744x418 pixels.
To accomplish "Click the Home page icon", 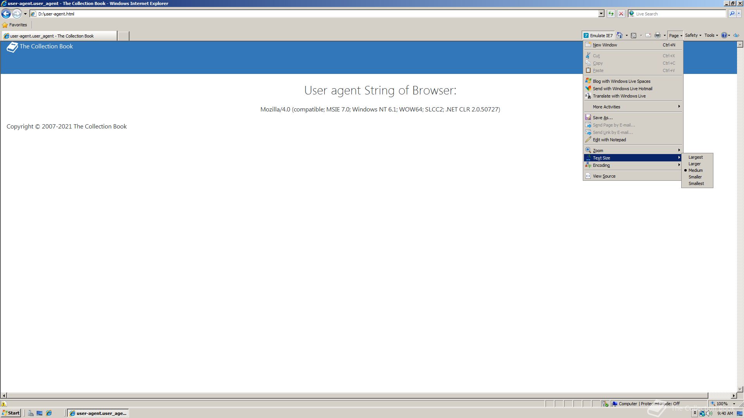I will click(620, 36).
